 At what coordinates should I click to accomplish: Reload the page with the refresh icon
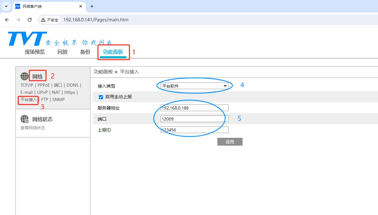pyautogui.click(x=30, y=20)
